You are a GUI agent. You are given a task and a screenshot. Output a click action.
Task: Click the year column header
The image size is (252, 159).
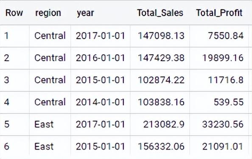coord(85,13)
